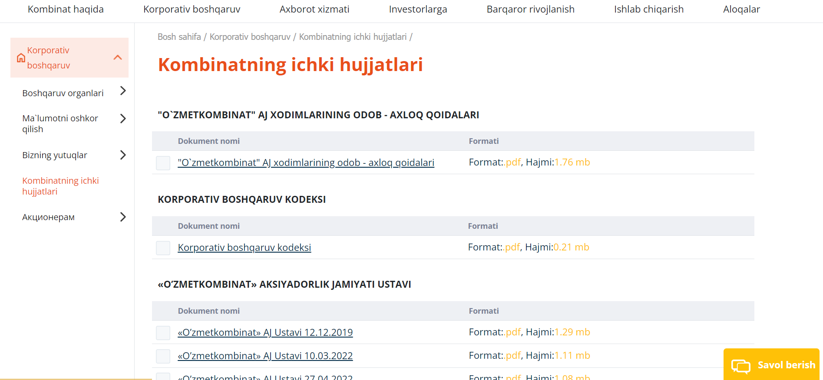Click the Savol berish chat button

[x=771, y=364]
